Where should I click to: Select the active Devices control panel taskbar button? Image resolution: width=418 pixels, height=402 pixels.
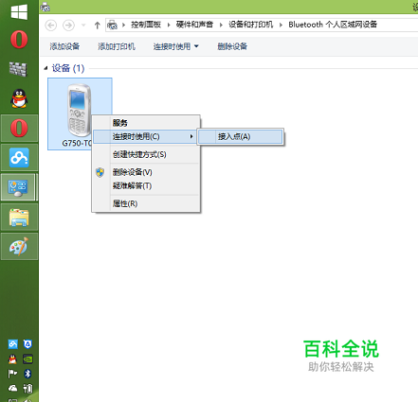(19, 187)
